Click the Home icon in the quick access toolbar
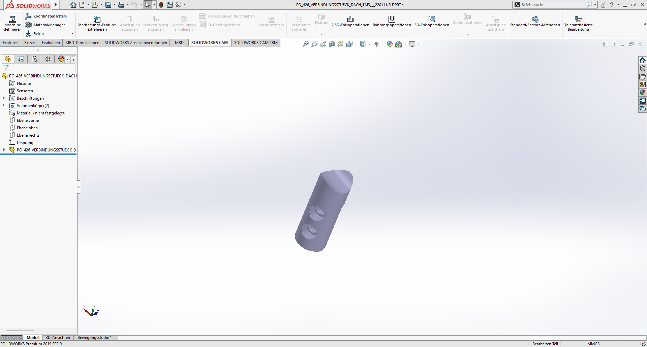The image size is (647, 347). click(x=73, y=5)
